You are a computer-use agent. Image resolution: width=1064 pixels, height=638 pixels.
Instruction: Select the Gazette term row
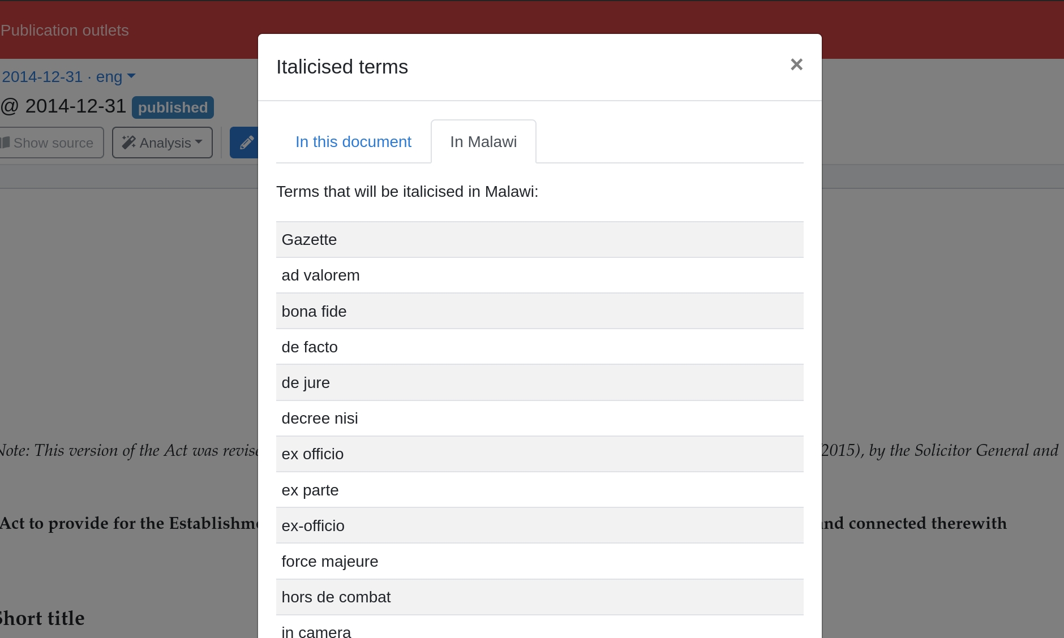[539, 240]
